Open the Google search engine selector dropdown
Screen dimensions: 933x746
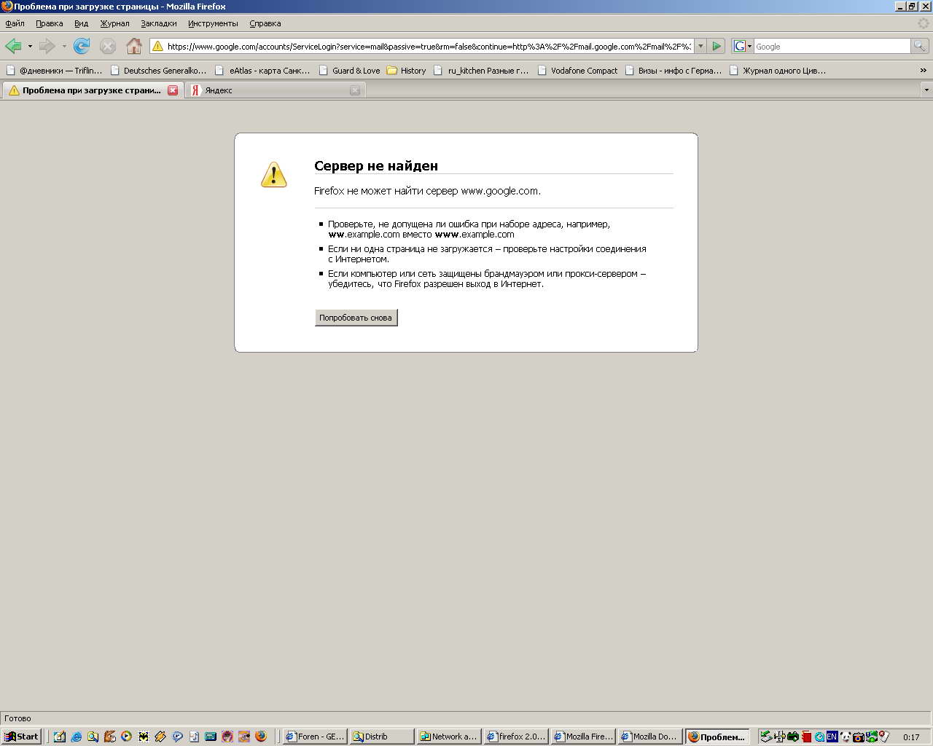(x=743, y=46)
